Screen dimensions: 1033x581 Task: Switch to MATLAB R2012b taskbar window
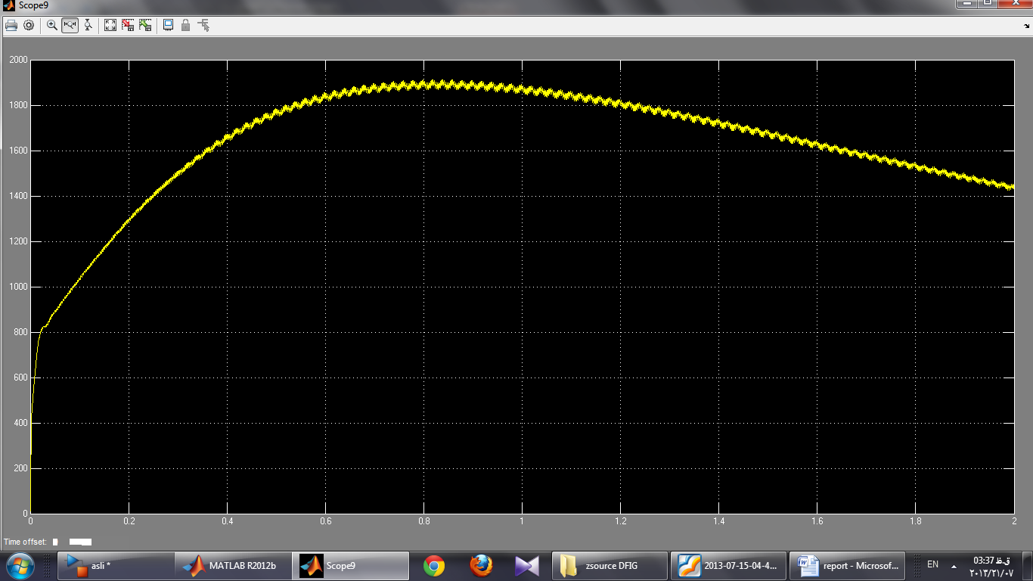233,565
